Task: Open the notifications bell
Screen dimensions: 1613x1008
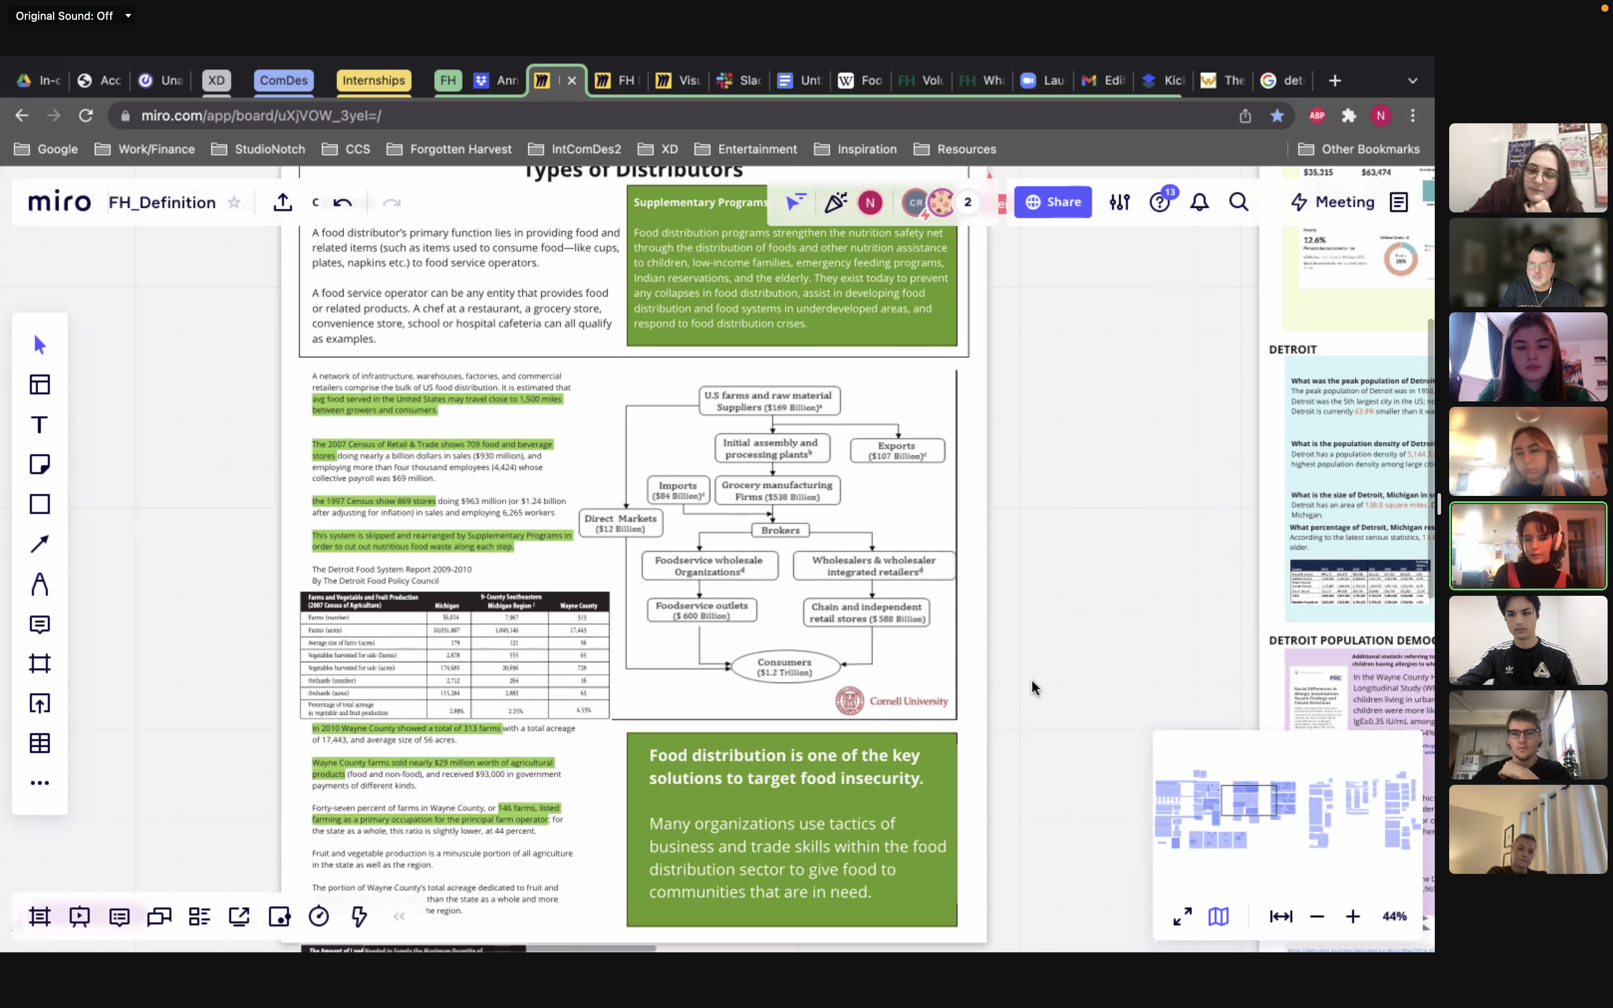Action: point(1199,202)
